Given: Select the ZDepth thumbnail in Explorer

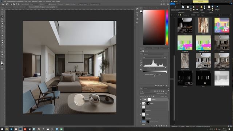Looking at the screenshot, I should (x=222, y=78).
